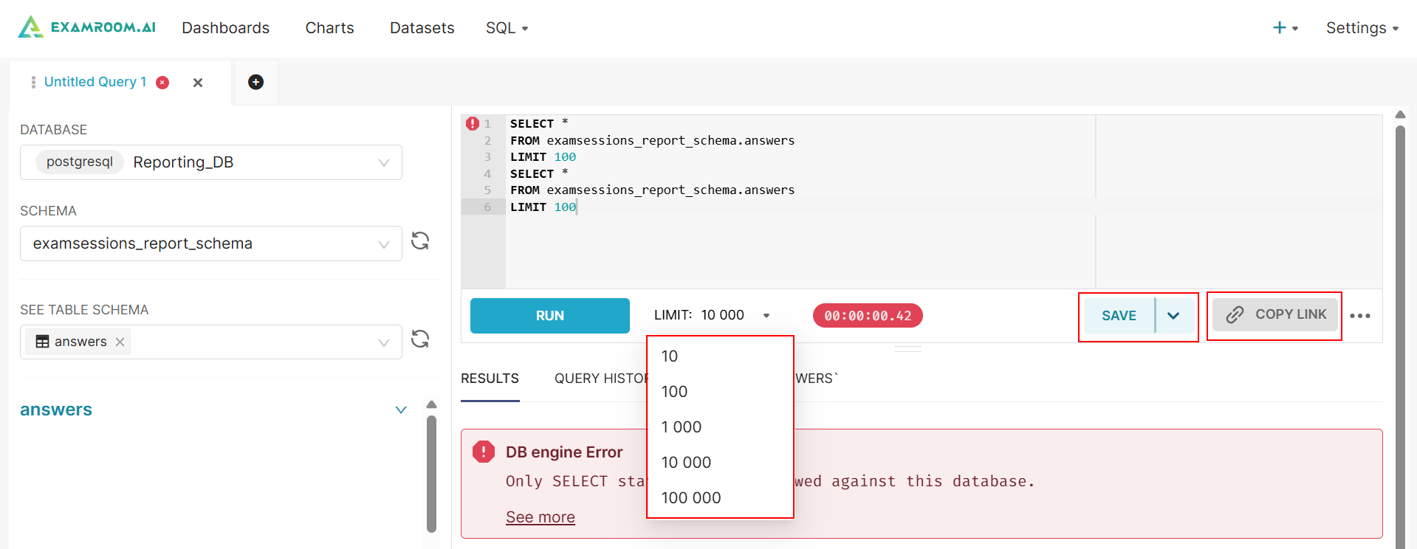Image resolution: width=1417 pixels, height=549 pixels.
Task: Run the SQL query
Action: point(549,316)
